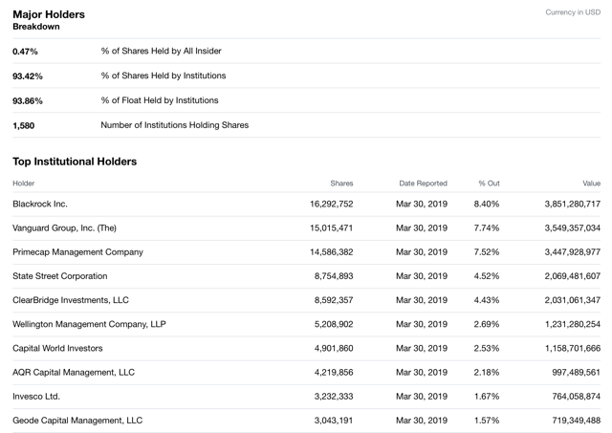
Task: Click '% of Shares Held by Institutions' label
Action: pyautogui.click(x=164, y=76)
